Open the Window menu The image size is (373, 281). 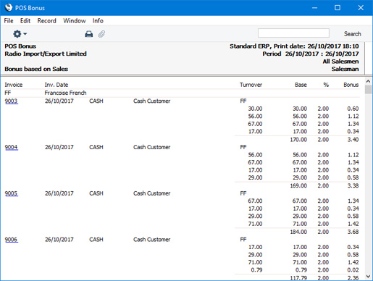[x=75, y=21]
